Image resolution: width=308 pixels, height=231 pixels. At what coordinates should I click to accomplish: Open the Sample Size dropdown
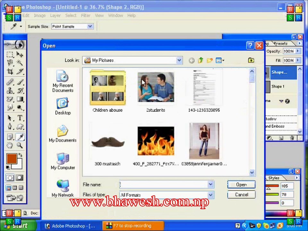(90, 26)
